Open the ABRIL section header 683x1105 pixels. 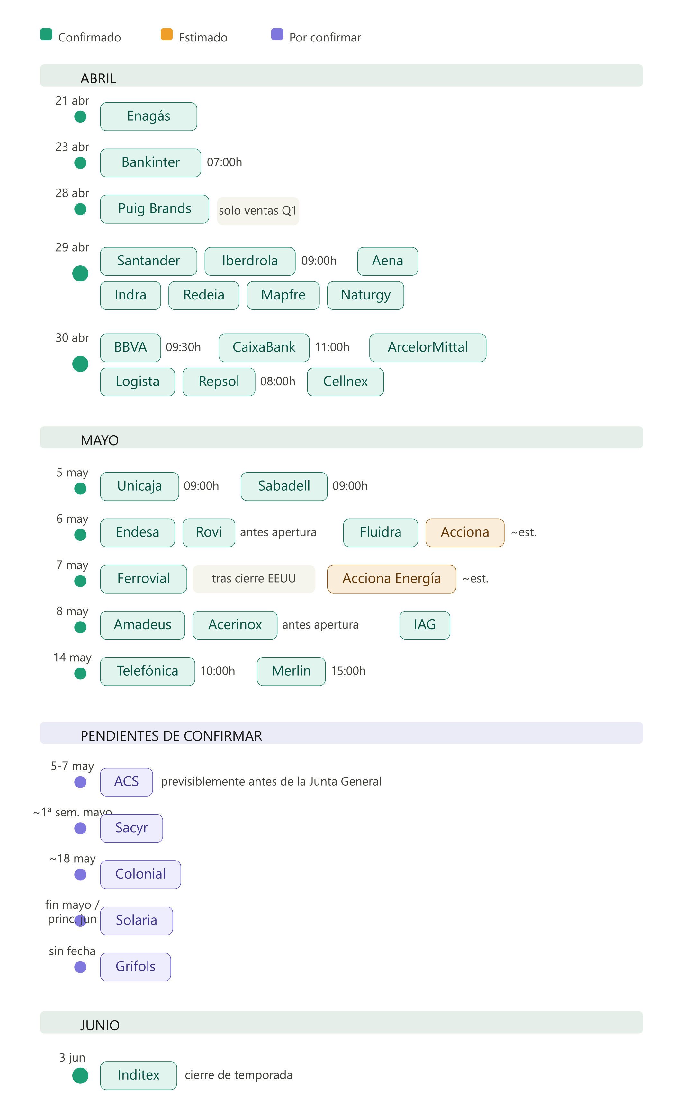341,76
